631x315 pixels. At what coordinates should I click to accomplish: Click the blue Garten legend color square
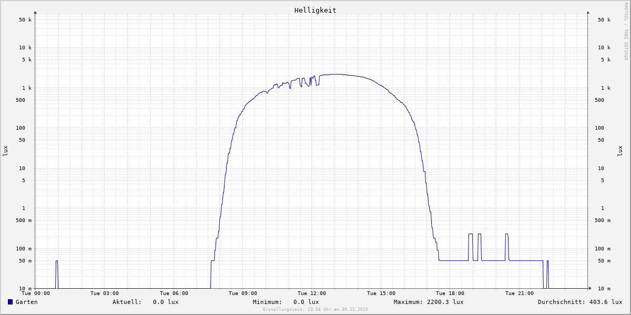(x=10, y=302)
